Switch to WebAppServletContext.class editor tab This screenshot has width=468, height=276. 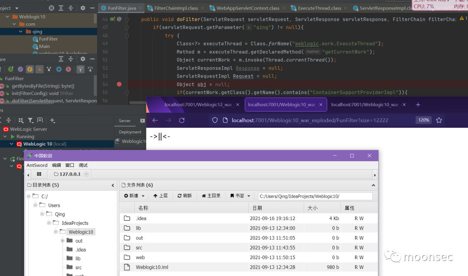pyautogui.click(x=247, y=8)
